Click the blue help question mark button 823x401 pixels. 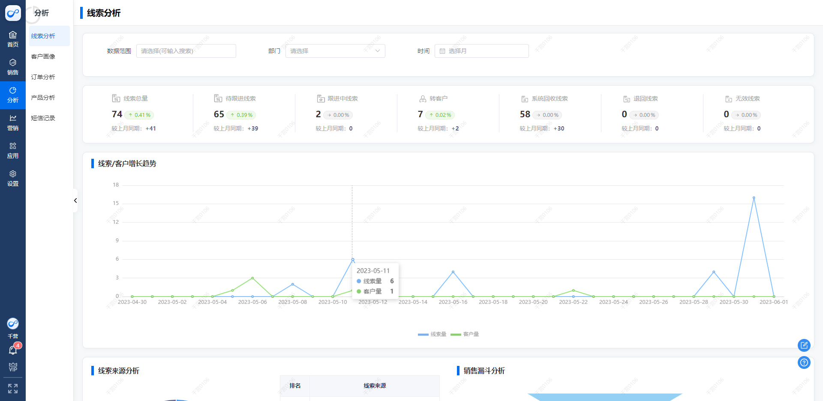tap(804, 362)
